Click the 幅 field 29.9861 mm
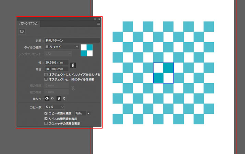This screenshot has width=245, height=154. click(57, 62)
